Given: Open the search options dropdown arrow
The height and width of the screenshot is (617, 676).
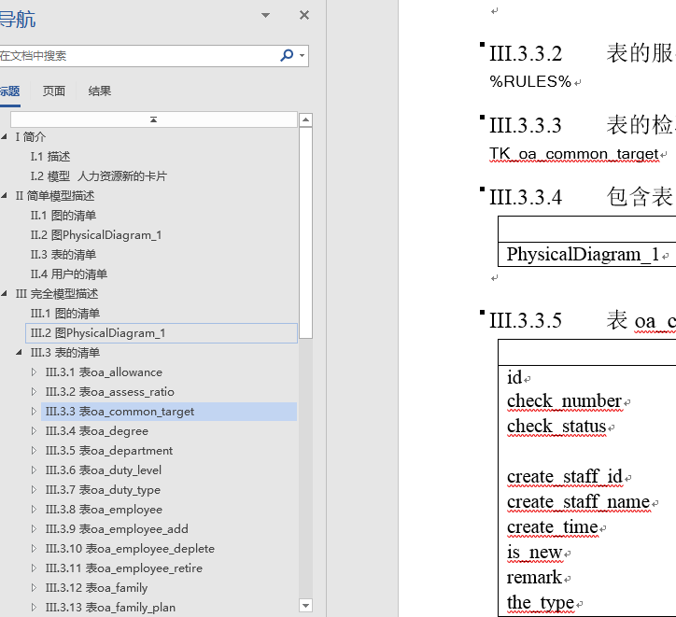Looking at the screenshot, I should pyautogui.click(x=303, y=55).
